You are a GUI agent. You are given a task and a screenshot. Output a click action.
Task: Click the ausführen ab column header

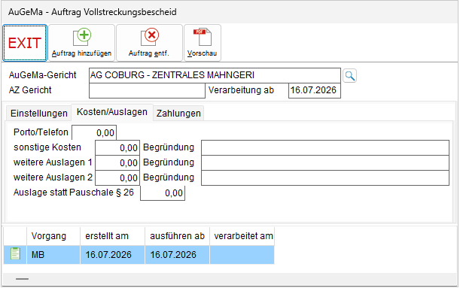tap(177, 236)
